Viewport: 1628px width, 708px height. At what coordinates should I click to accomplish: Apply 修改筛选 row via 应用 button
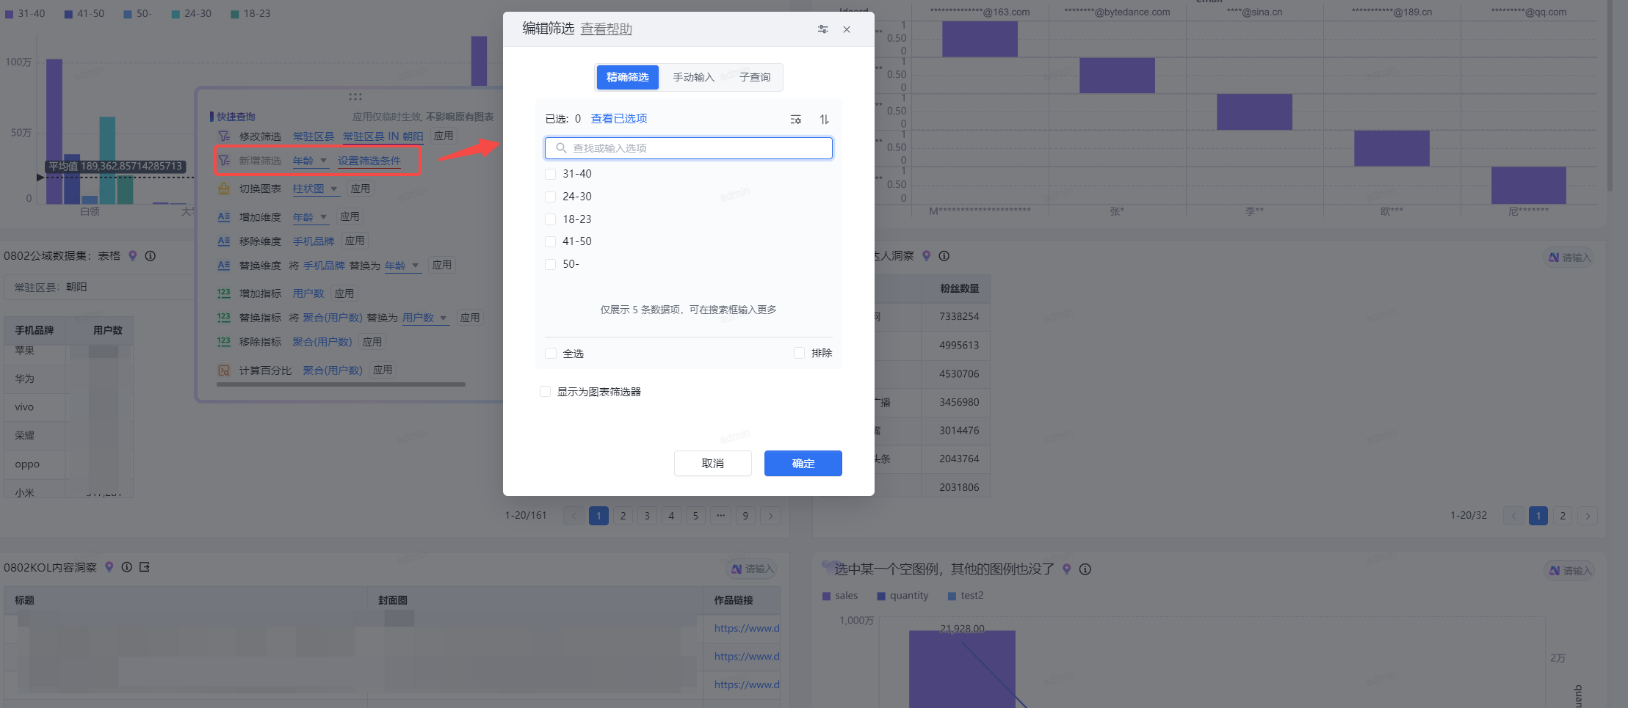pyautogui.click(x=444, y=136)
